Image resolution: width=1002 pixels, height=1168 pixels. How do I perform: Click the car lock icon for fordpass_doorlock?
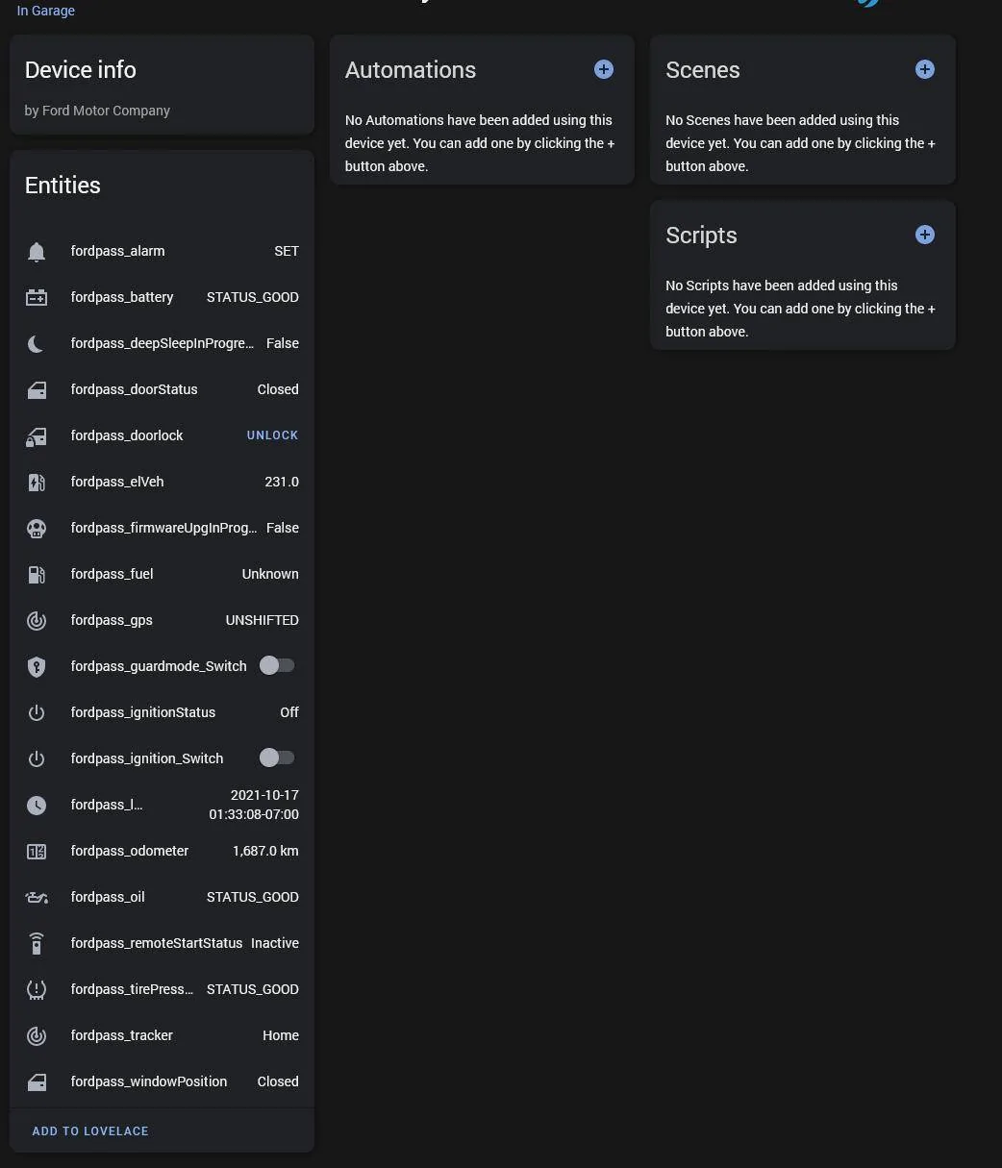37,435
